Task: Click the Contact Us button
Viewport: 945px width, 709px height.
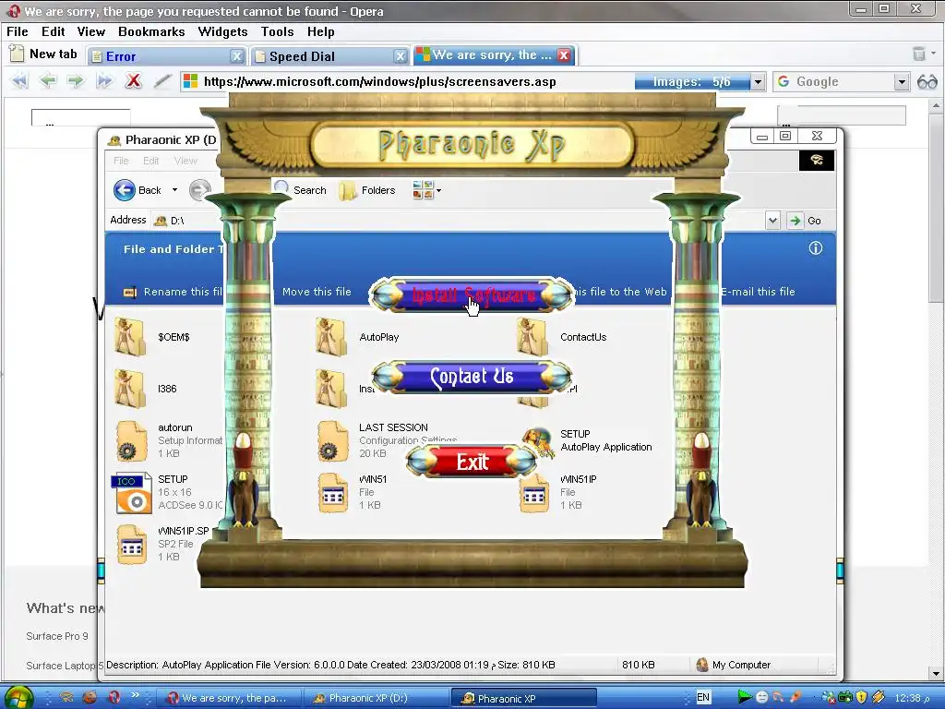Action: coord(472,377)
